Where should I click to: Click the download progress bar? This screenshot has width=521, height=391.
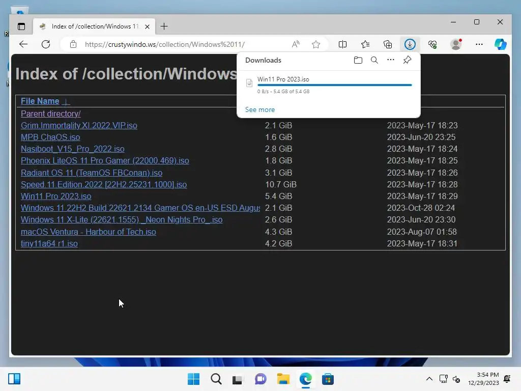click(335, 85)
